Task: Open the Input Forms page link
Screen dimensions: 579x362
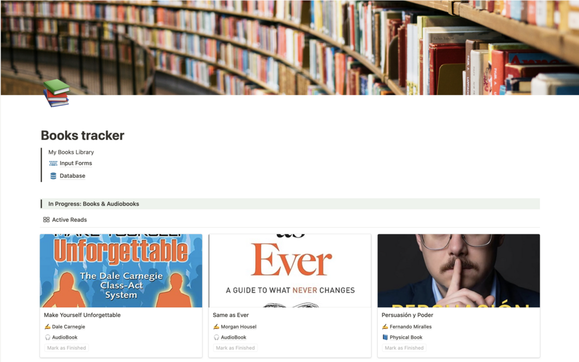Action: click(75, 163)
